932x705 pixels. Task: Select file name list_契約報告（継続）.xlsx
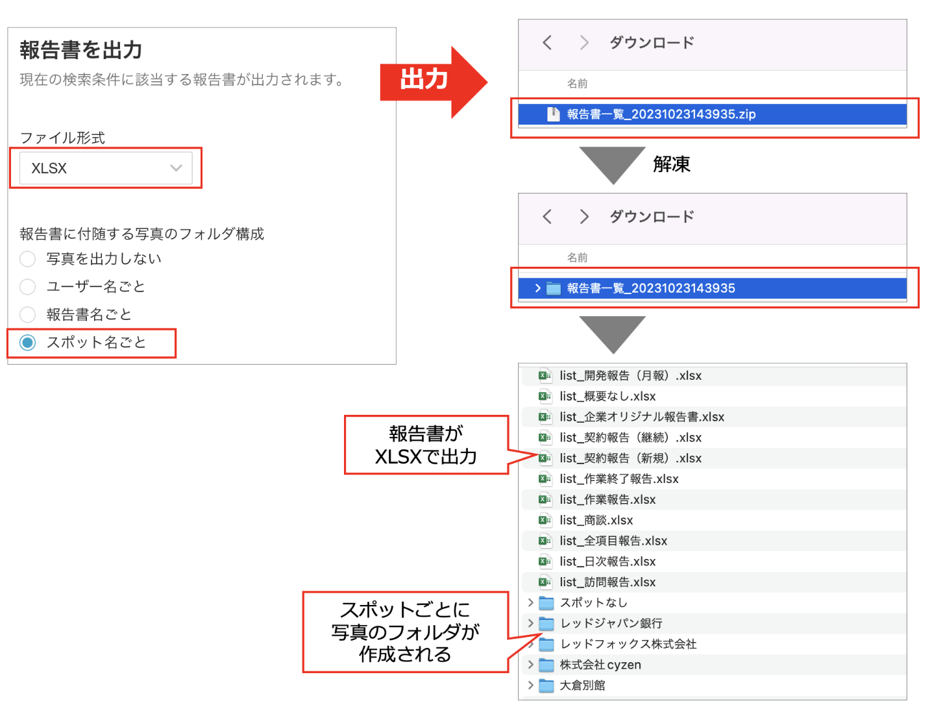coord(631,438)
